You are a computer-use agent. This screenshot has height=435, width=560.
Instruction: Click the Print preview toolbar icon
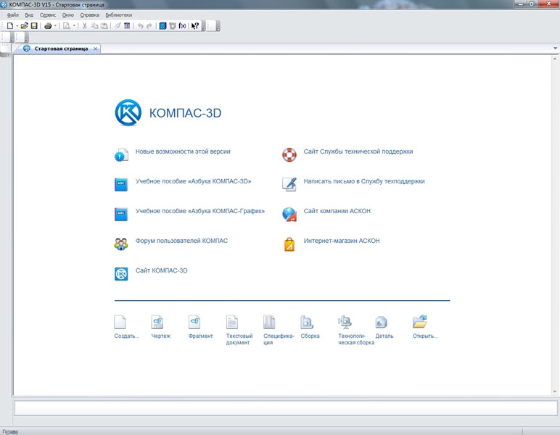point(67,25)
